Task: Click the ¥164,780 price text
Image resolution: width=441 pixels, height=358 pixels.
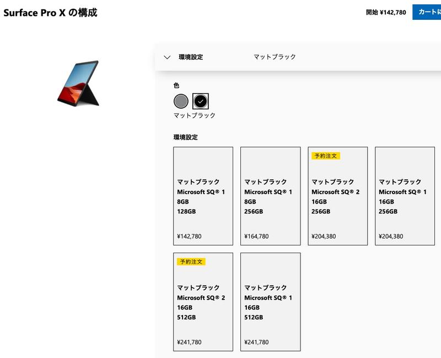Action: (256, 236)
